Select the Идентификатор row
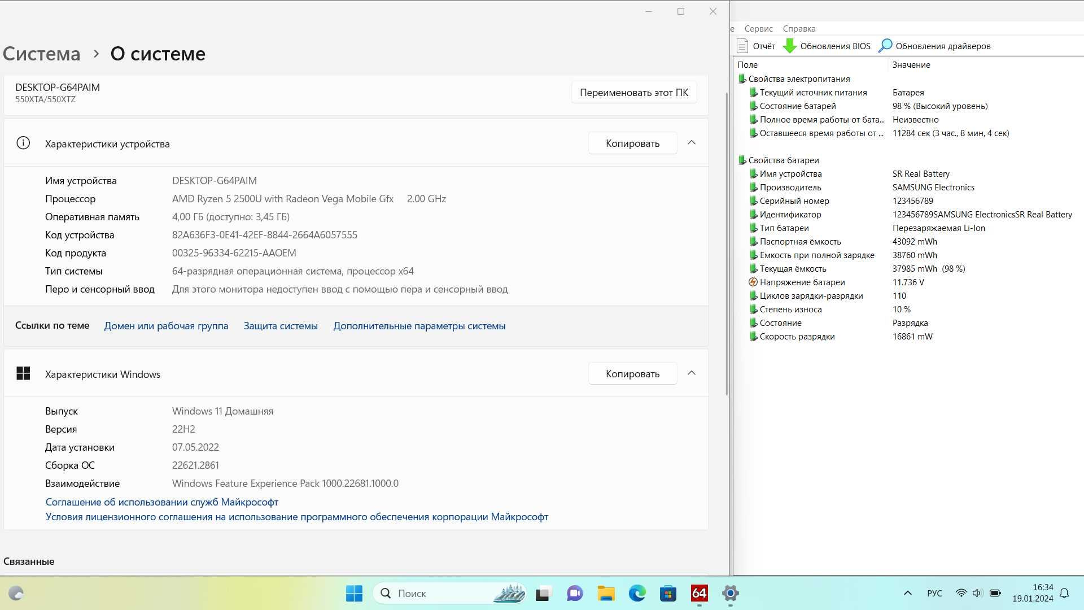This screenshot has height=610, width=1084. coord(909,215)
